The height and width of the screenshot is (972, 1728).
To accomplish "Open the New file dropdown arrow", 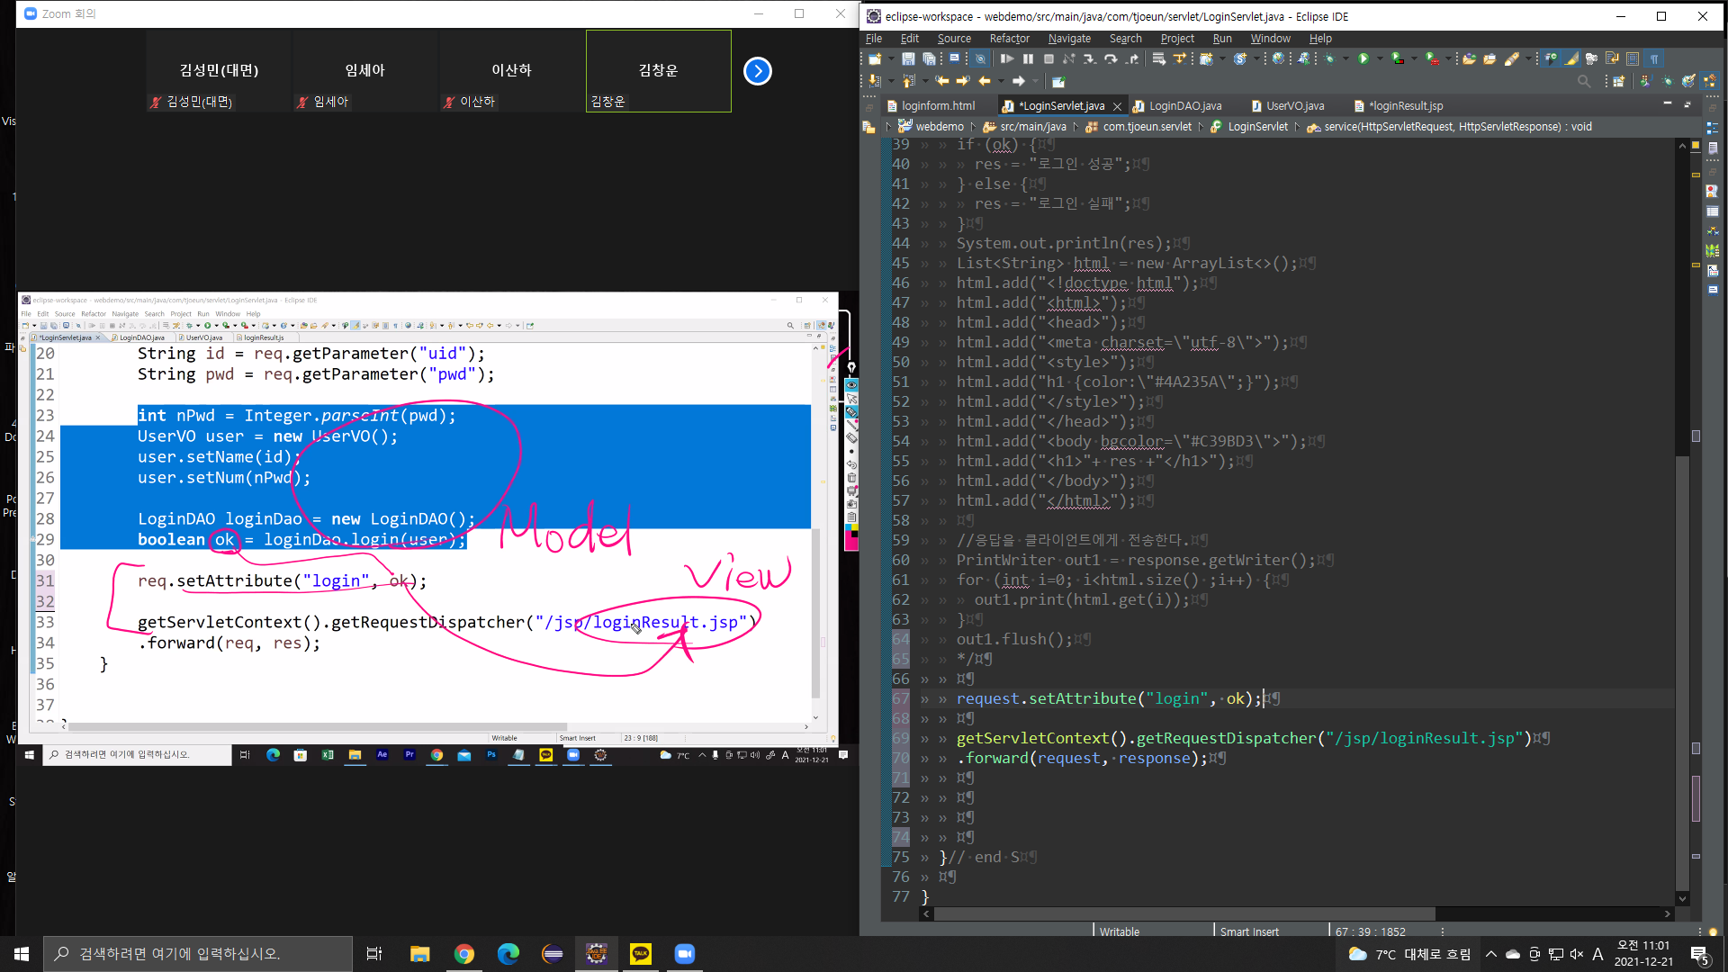I will click(x=891, y=58).
